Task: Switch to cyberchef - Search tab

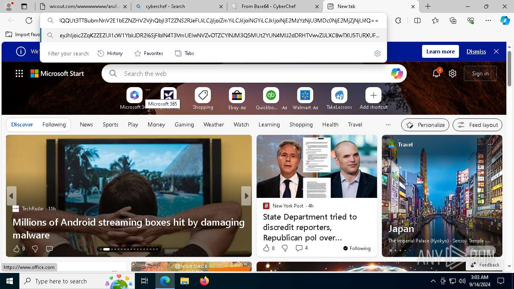Action: pyautogui.click(x=179, y=6)
